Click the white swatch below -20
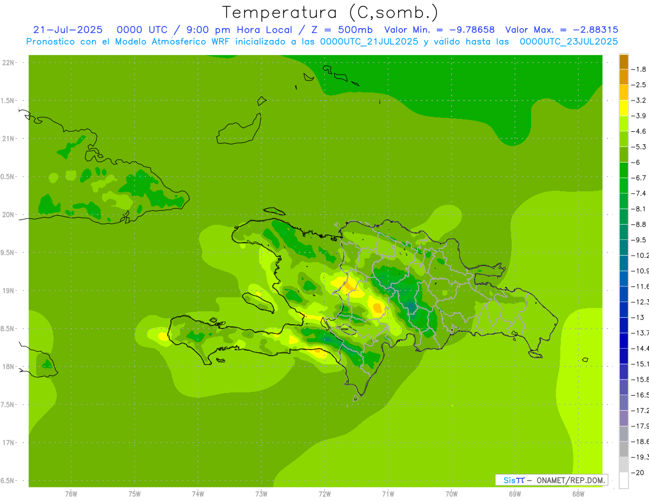The width and height of the screenshot is (649, 501). click(624, 480)
